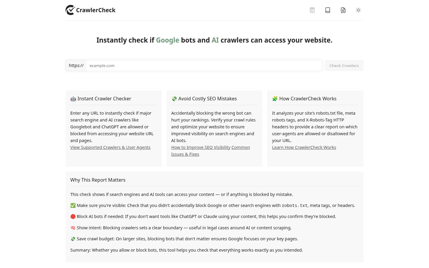Click the Check Crawlers button
This screenshot has width=429, height=268.
(x=344, y=66)
